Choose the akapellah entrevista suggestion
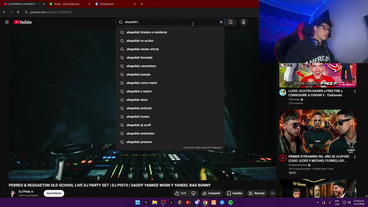Screen dimensions: 368x207 click(x=170, y=133)
